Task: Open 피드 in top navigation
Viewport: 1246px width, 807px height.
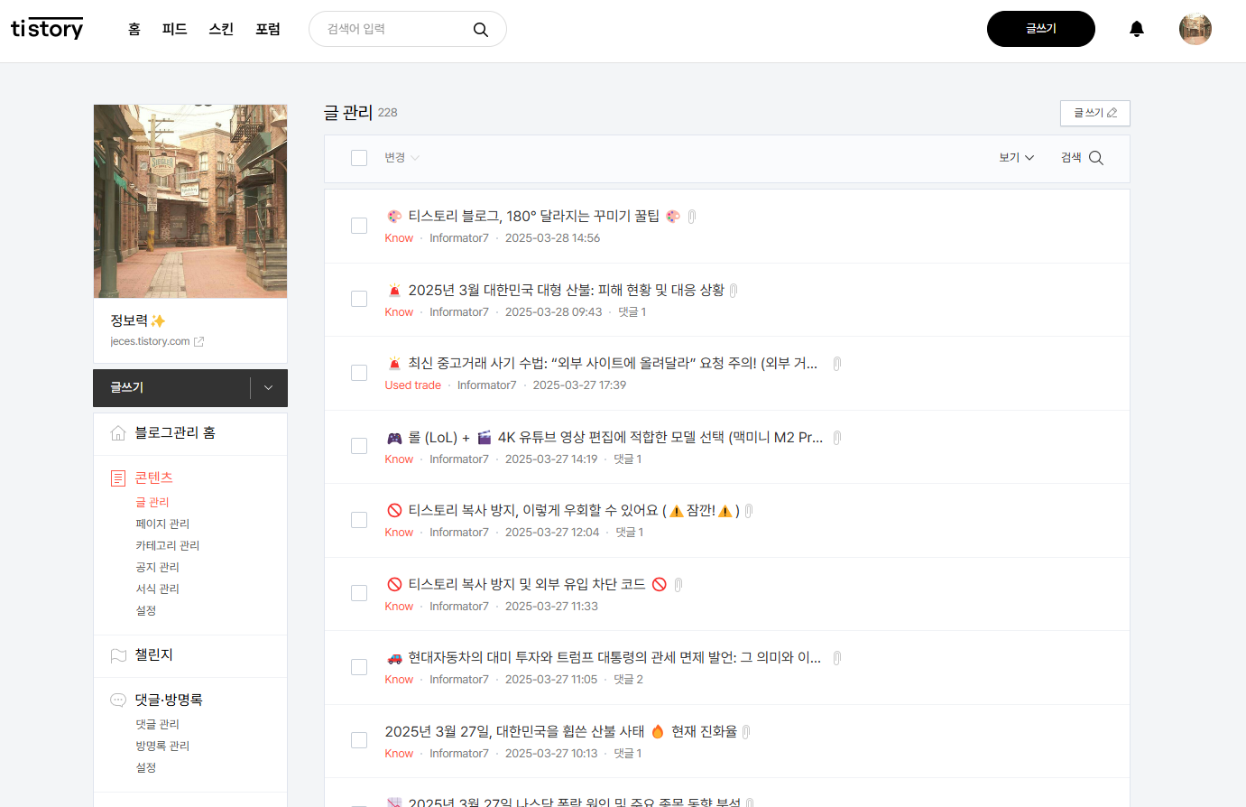Action: 174,29
